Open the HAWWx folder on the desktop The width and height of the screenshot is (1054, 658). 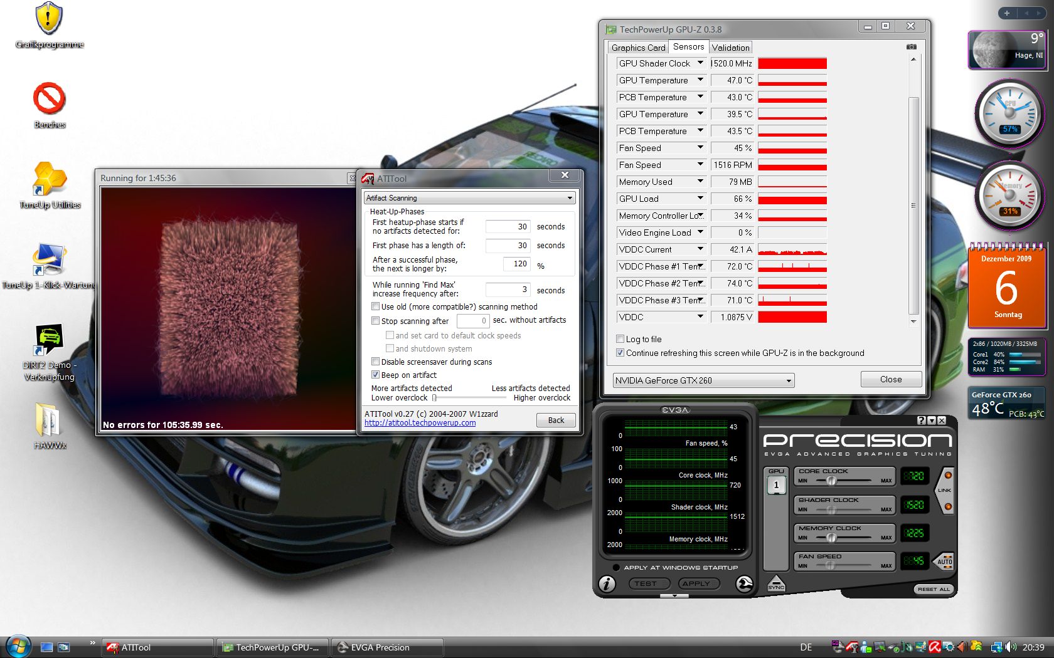50,426
